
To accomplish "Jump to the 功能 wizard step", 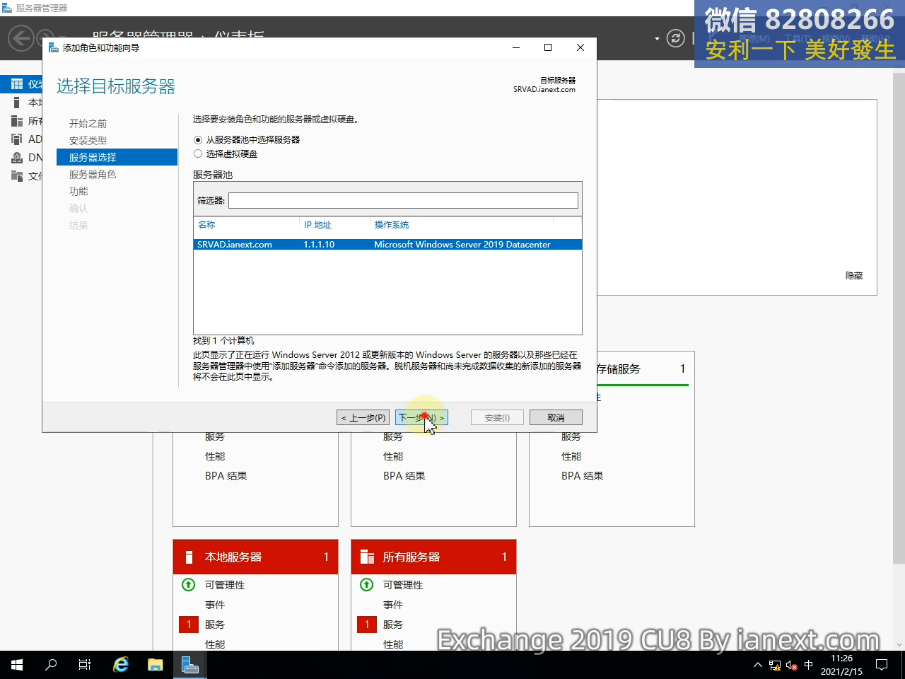I will [78, 192].
